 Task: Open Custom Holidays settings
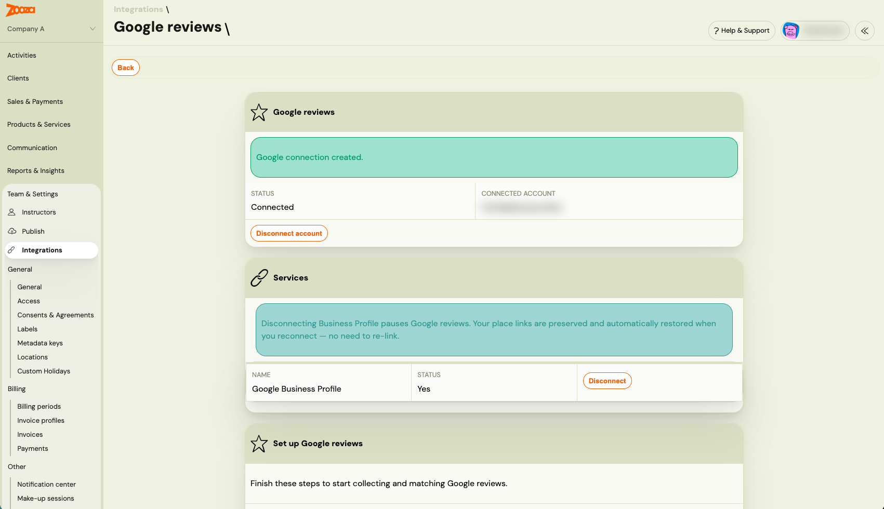coord(44,371)
